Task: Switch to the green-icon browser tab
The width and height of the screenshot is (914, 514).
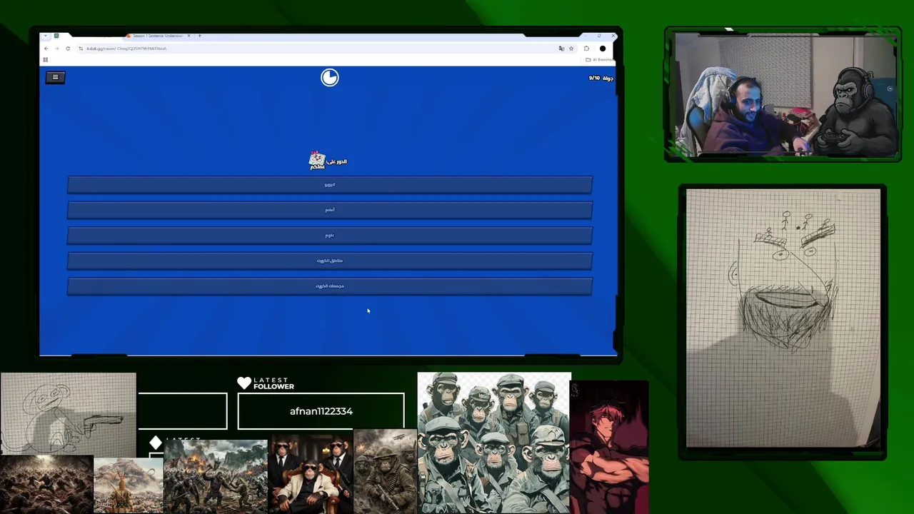Action: click(x=56, y=36)
